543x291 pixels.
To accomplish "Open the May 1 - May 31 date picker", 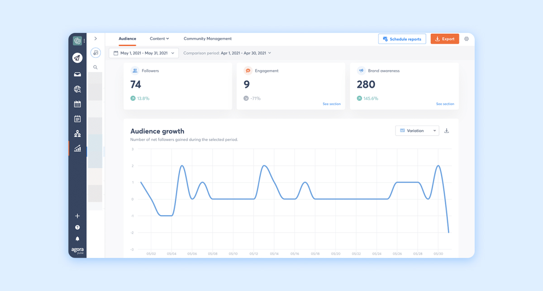I will (x=143, y=53).
